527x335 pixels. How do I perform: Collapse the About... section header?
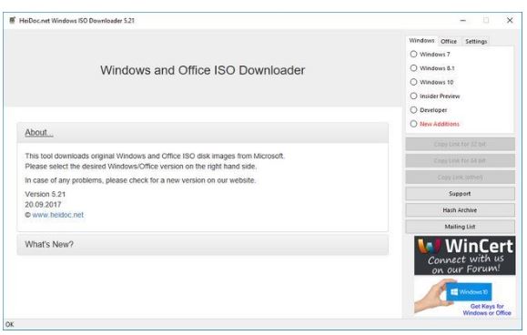[x=203, y=133]
